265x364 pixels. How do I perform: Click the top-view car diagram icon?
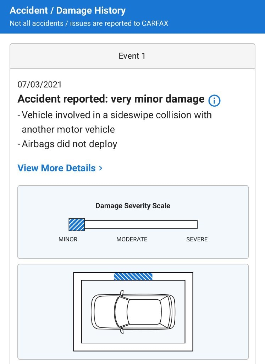133,311
